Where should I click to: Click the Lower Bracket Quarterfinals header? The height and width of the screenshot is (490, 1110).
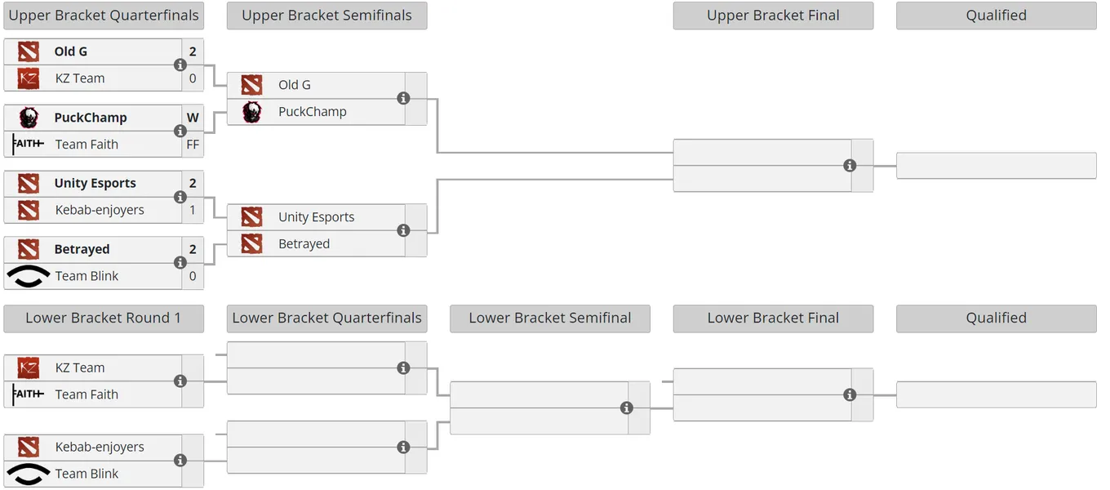(326, 318)
